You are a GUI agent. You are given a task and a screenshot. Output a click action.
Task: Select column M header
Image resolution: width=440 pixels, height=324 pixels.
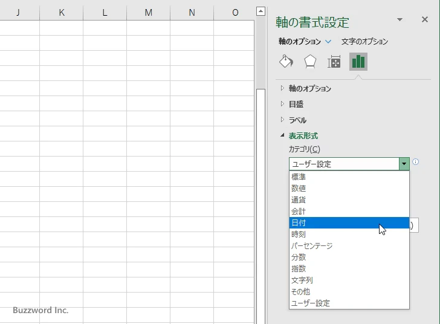coord(149,13)
